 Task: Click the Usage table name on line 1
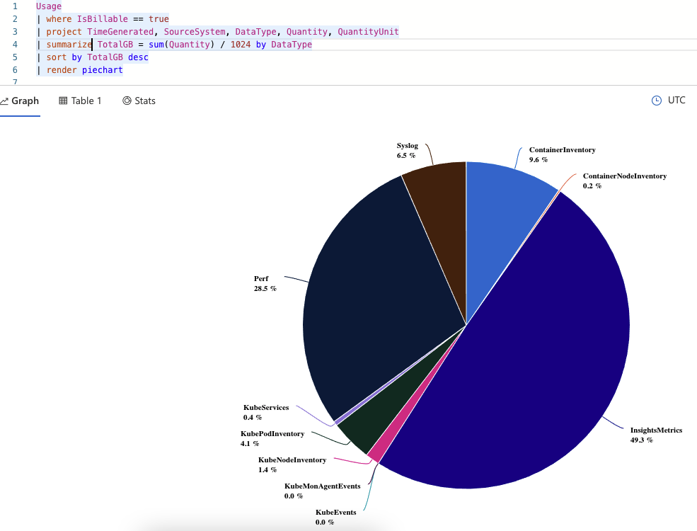[x=47, y=6]
